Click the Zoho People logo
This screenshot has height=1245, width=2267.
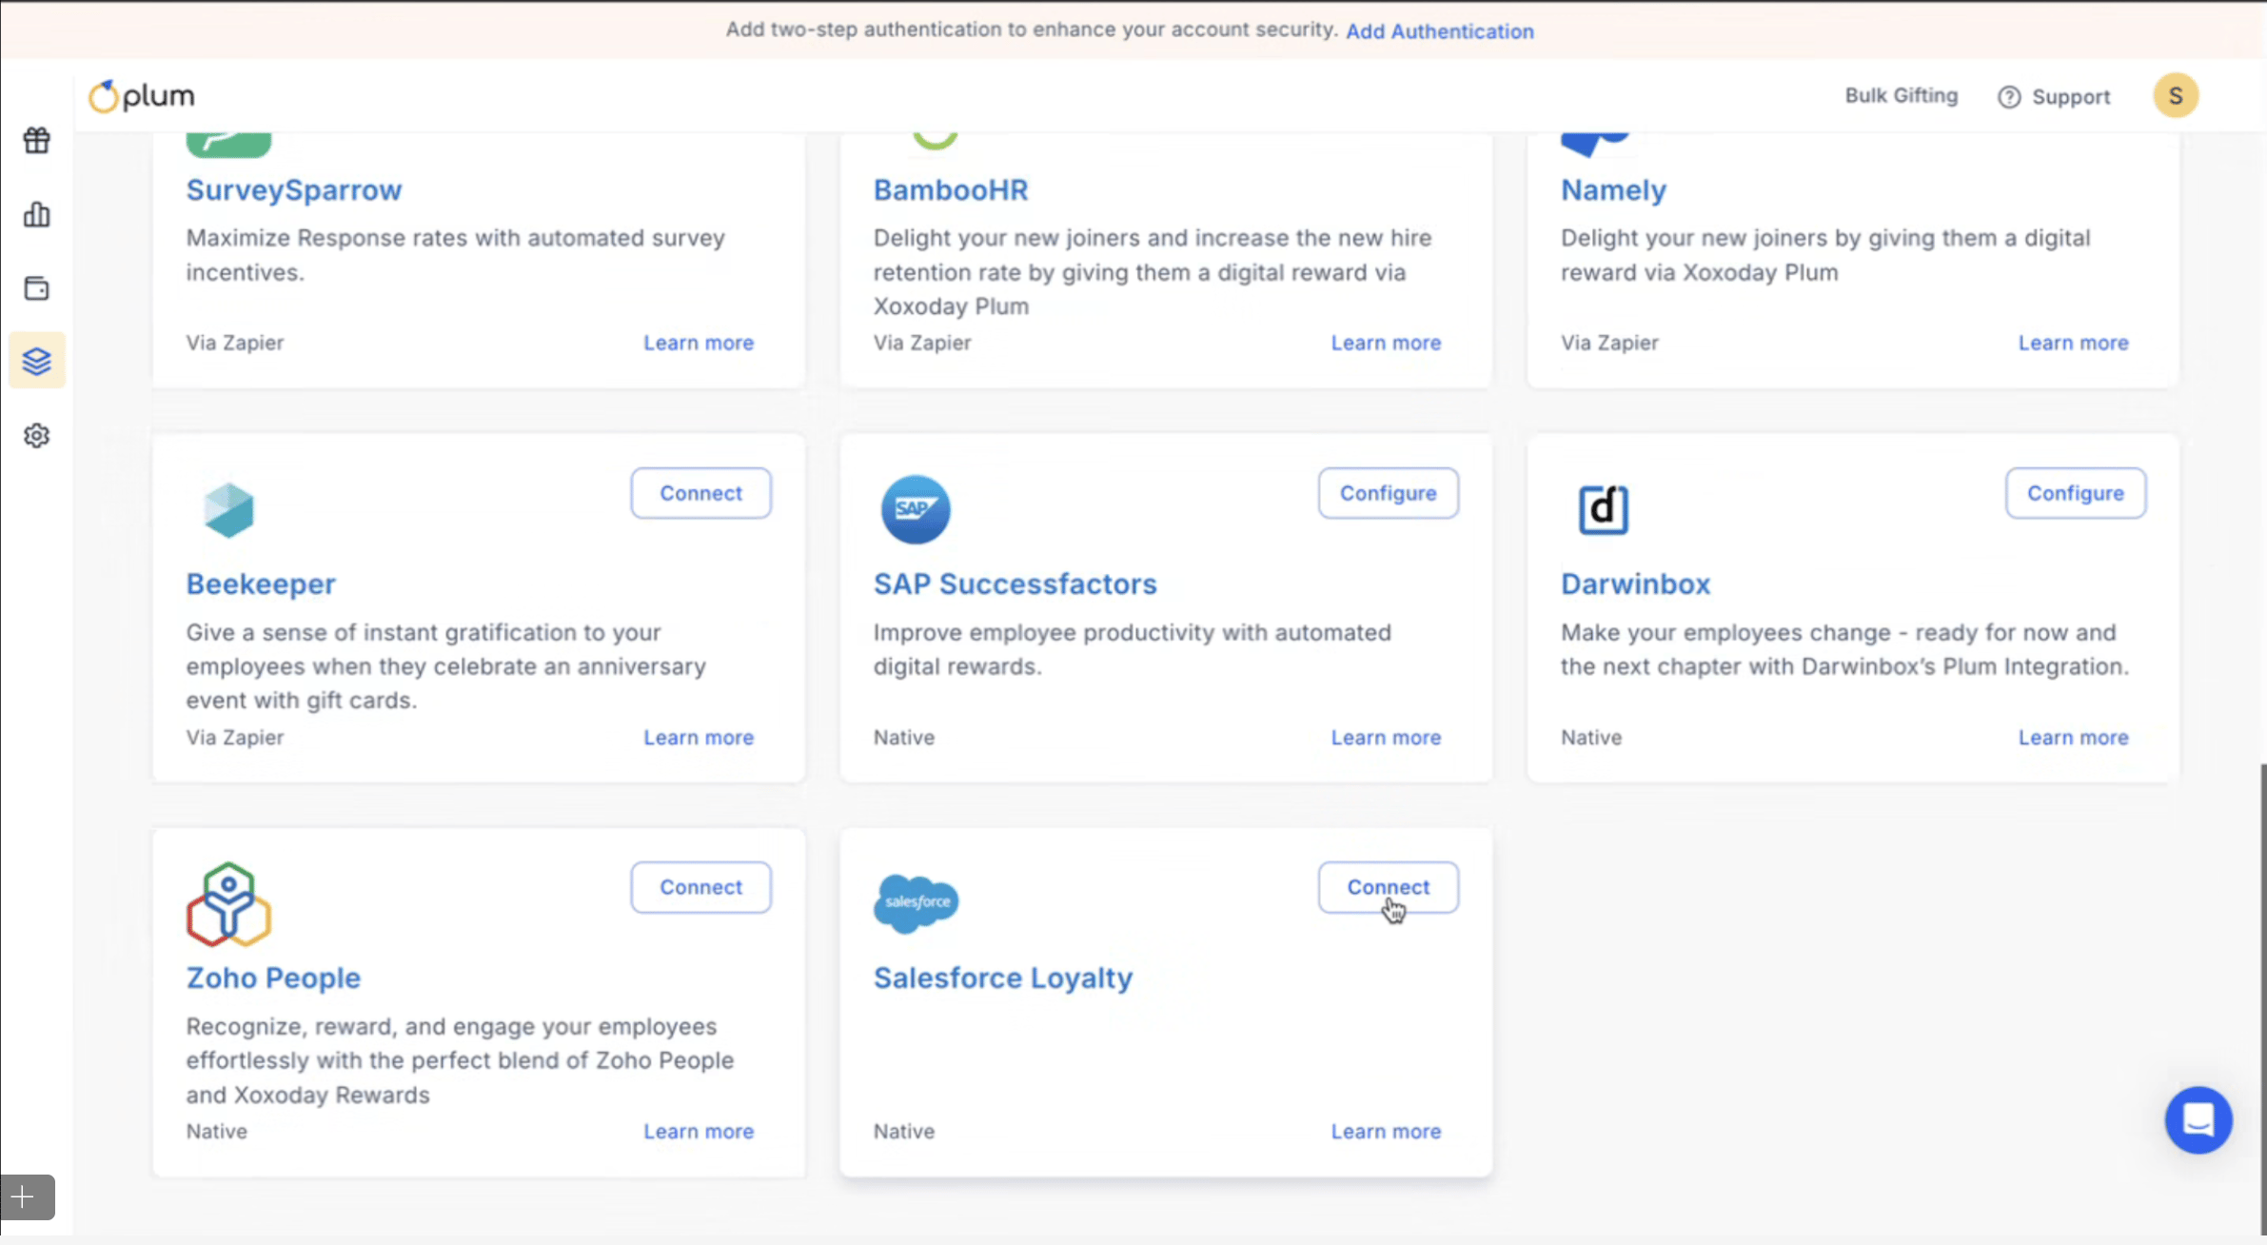(x=228, y=904)
